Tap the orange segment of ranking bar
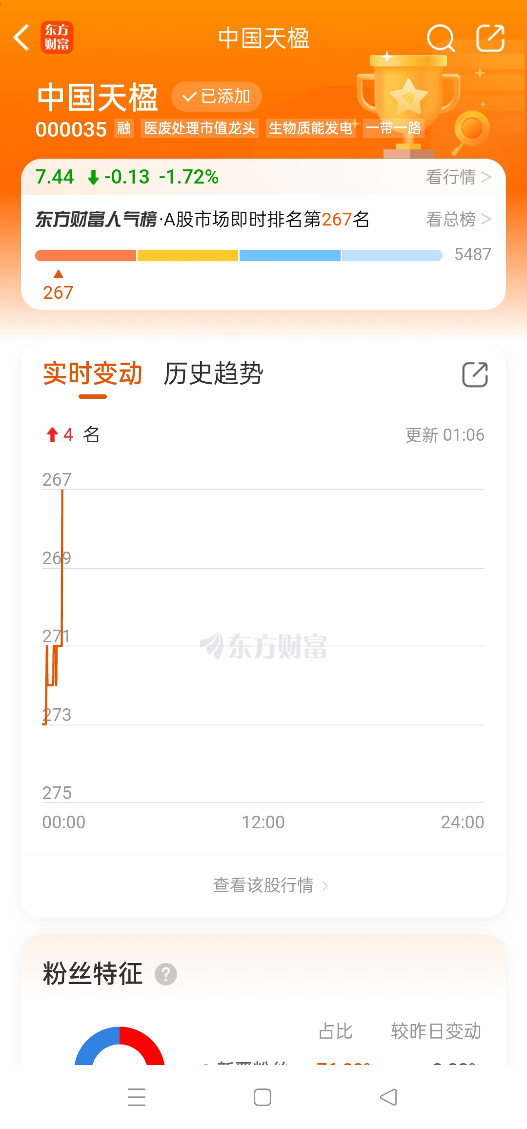Screen dimensions: 527x1129 pos(86,255)
